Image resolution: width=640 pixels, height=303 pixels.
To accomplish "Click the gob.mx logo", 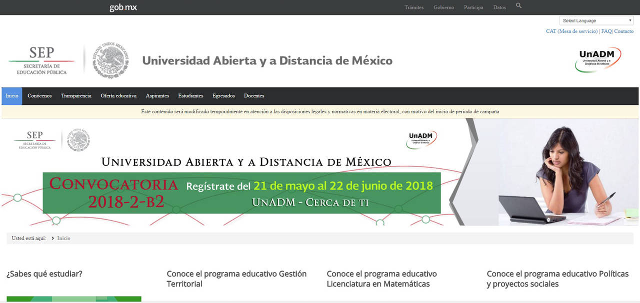I will tap(123, 7).
